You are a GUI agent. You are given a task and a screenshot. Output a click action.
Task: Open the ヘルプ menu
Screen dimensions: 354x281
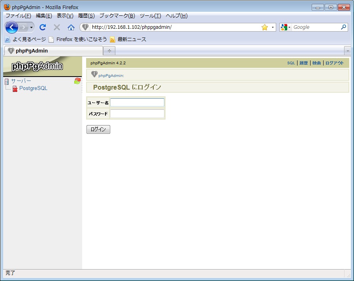pyautogui.click(x=177, y=16)
